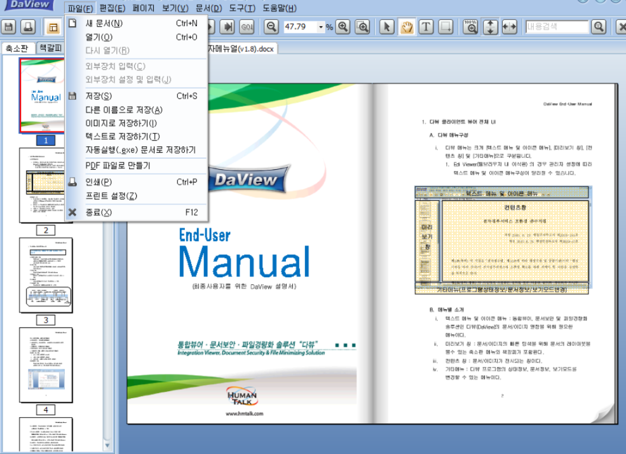The height and width of the screenshot is (454, 626).
Task: Choose 종료(X) to exit
Action: click(136, 212)
